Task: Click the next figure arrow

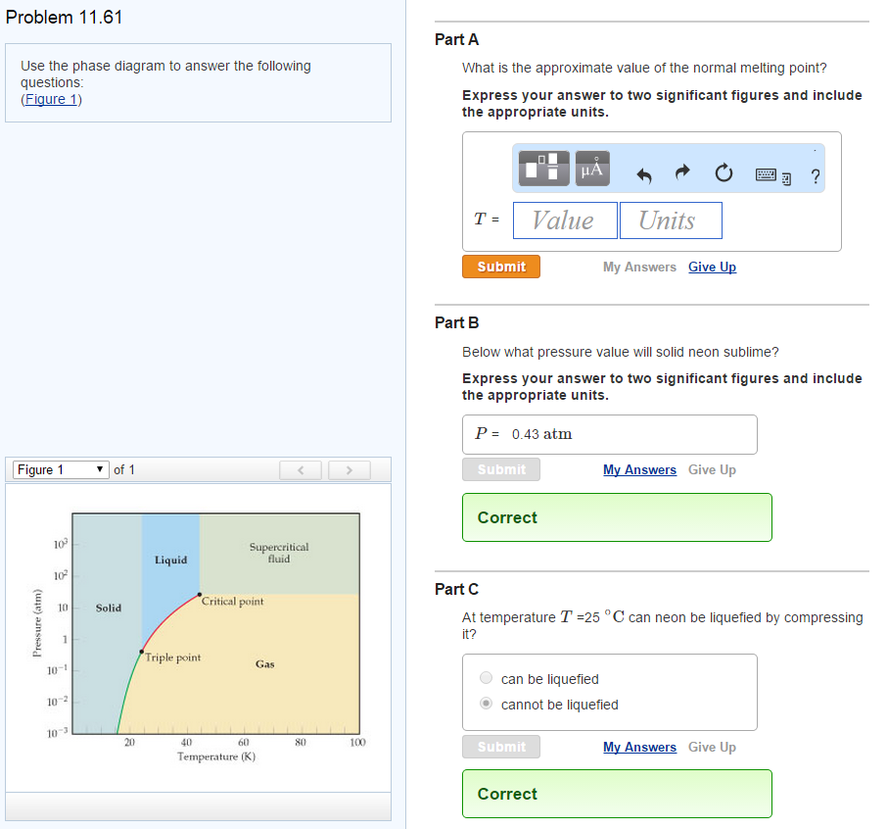Action: [349, 469]
